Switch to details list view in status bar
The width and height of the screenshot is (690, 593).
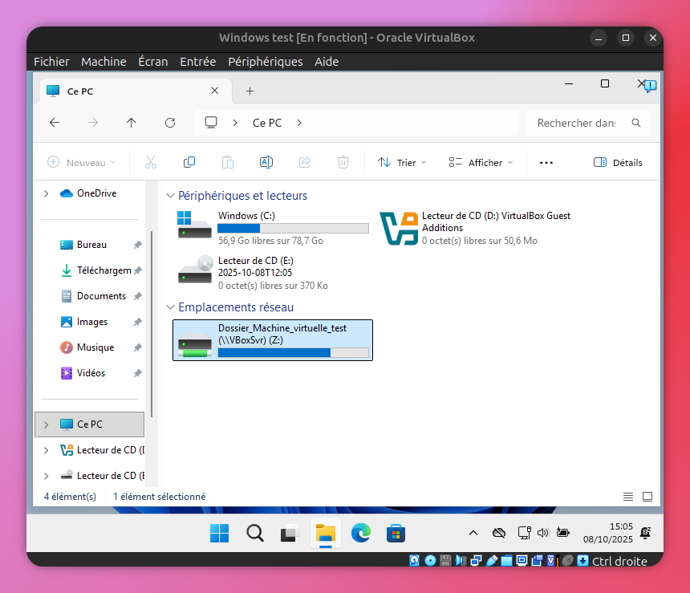(x=628, y=497)
